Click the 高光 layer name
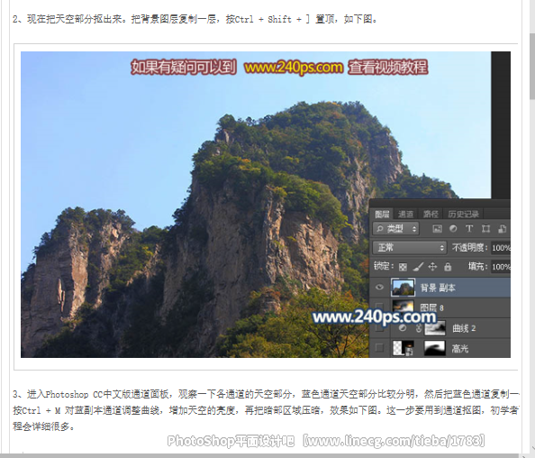 tap(459, 349)
